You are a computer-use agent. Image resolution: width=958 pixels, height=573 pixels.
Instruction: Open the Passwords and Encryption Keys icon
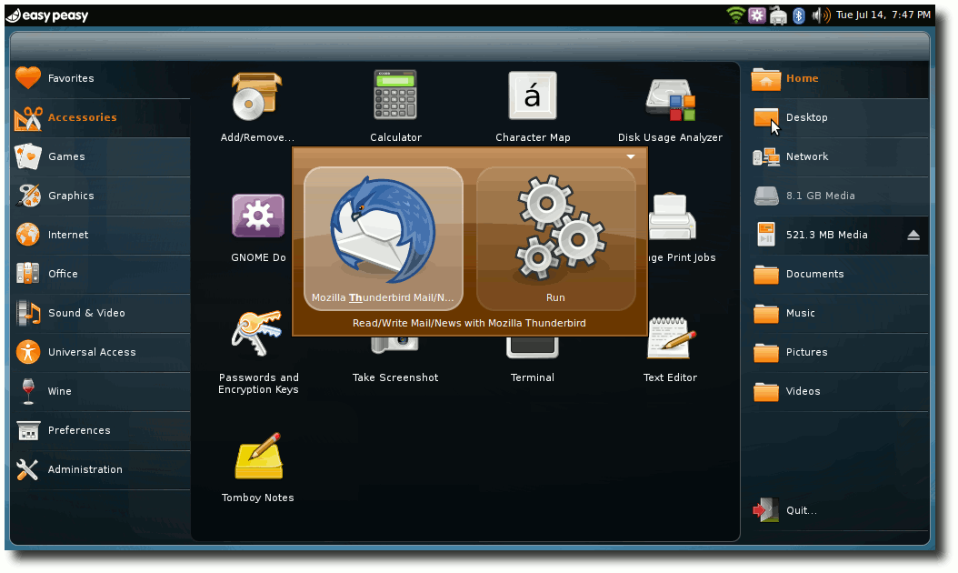click(257, 333)
